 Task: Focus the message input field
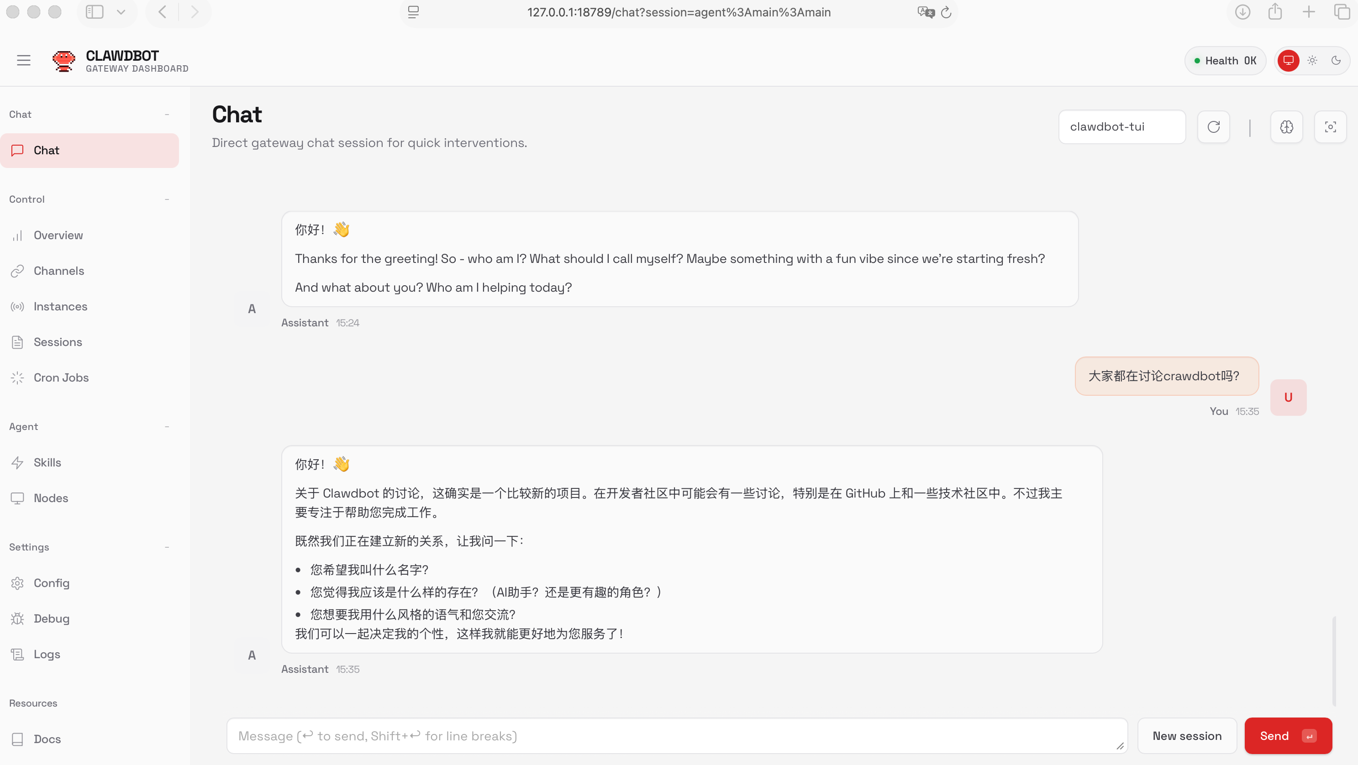click(676, 735)
